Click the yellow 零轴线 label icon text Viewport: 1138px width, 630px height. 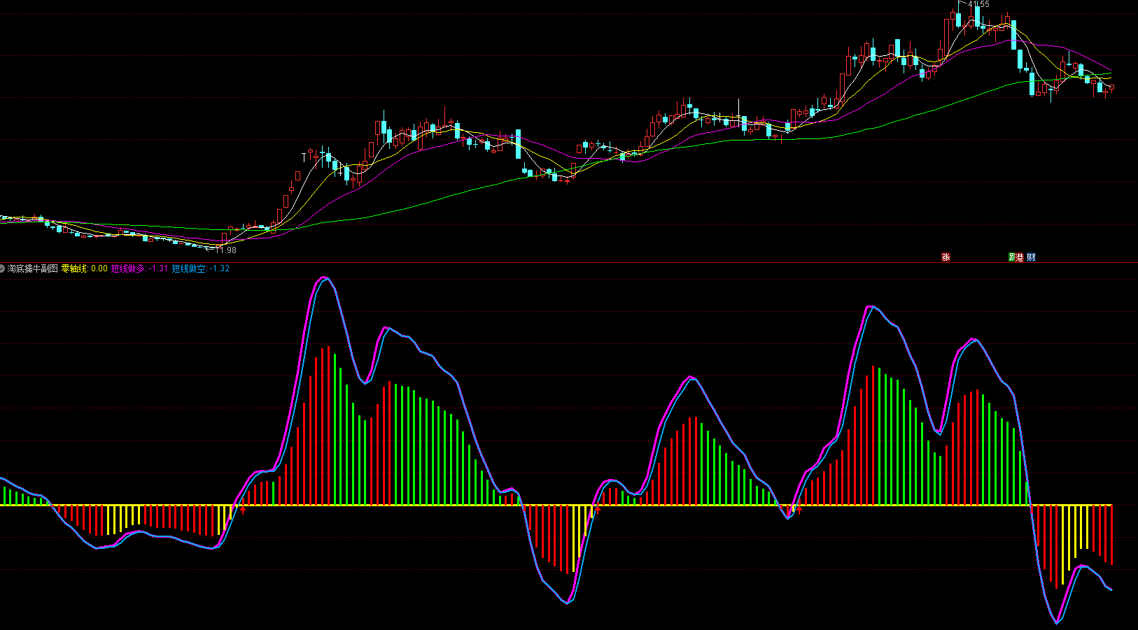point(73,267)
